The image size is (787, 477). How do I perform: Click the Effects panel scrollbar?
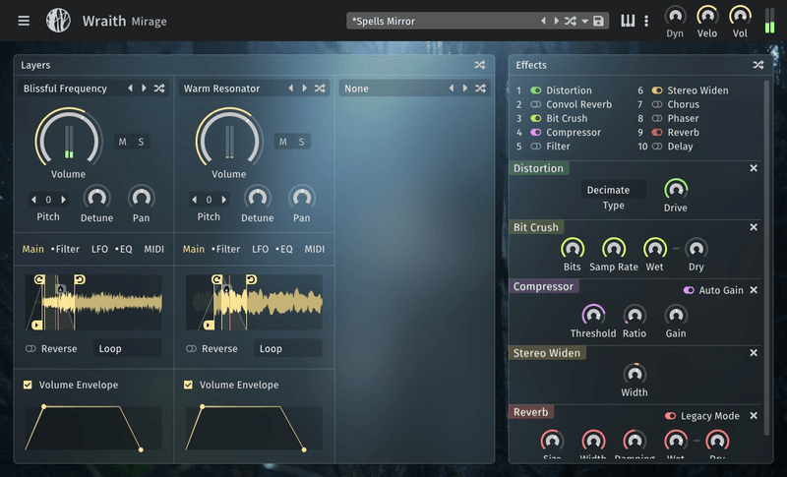(766, 258)
